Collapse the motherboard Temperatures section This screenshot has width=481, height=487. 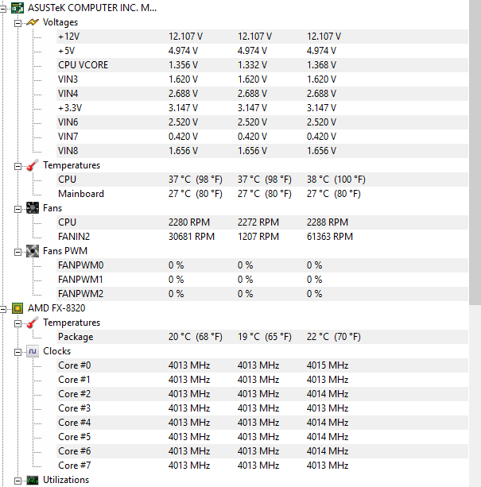[x=17, y=167]
